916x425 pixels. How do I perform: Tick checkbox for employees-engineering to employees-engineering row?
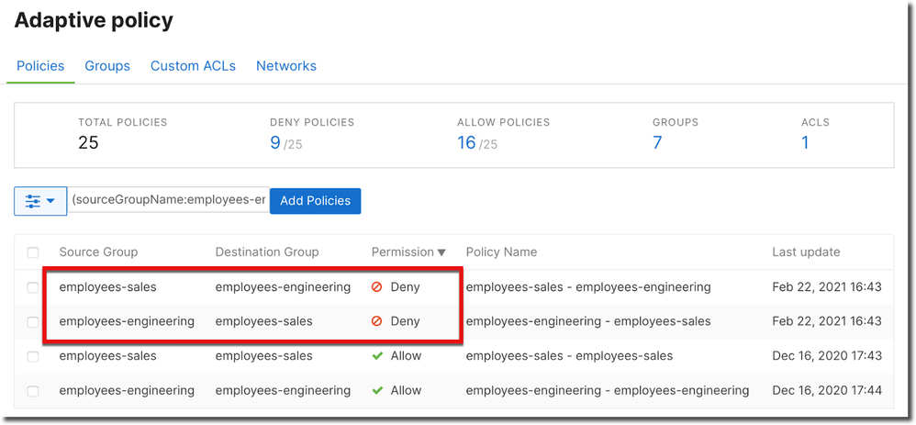(33, 391)
